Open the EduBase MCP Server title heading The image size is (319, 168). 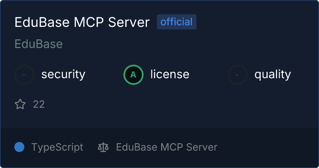(x=82, y=22)
